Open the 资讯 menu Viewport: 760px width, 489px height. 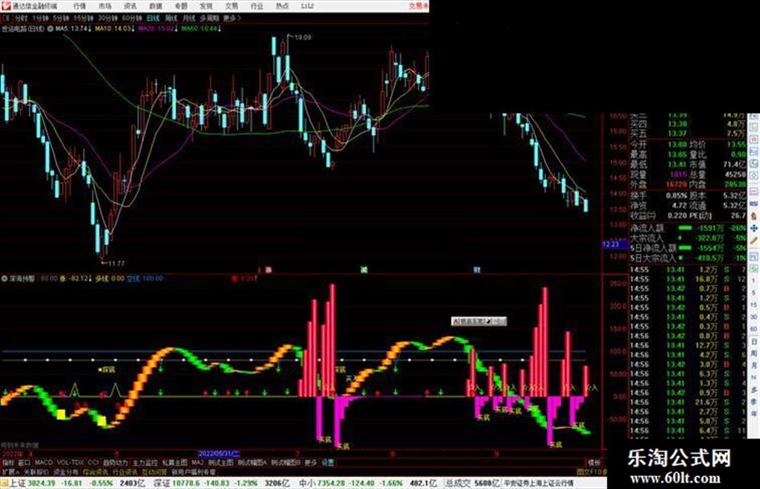[x=130, y=6]
